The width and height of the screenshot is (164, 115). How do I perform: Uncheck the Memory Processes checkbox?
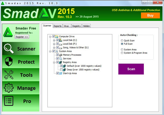click(57, 55)
